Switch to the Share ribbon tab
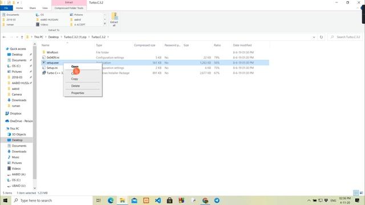 pyautogui.click(x=33, y=8)
